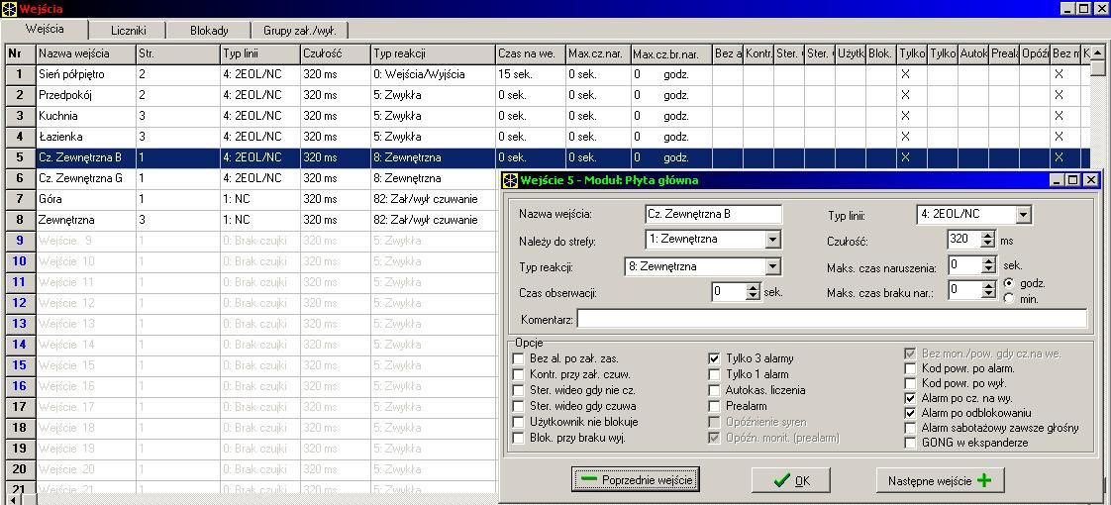Check Blok. przy braku wyj.
This screenshot has height=505, width=1111.
(x=518, y=438)
